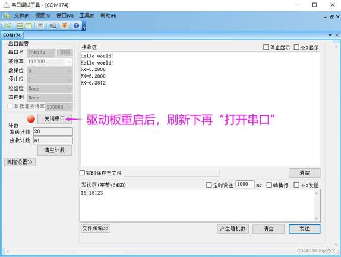Viewport: 341px width, 257px height.
Task: Click the 接收计数 field showing 61
Action: (53, 140)
